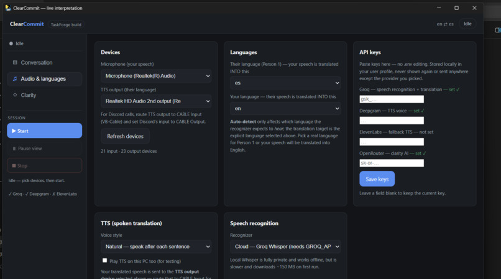
Task: Click the diamond icon beside Clarity
Action: [x=15, y=95]
